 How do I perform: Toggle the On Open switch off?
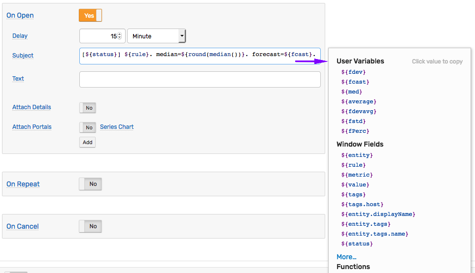(x=90, y=15)
